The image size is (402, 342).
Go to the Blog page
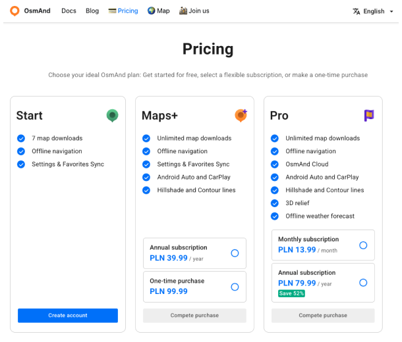[92, 11]
